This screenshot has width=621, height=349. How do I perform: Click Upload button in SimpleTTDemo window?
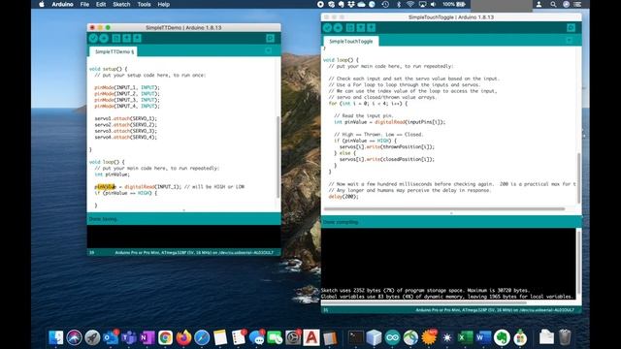click(x=104, y=39)
